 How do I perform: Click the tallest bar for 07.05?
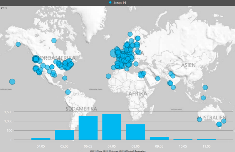pyautogui.click(x=112, y=127)
